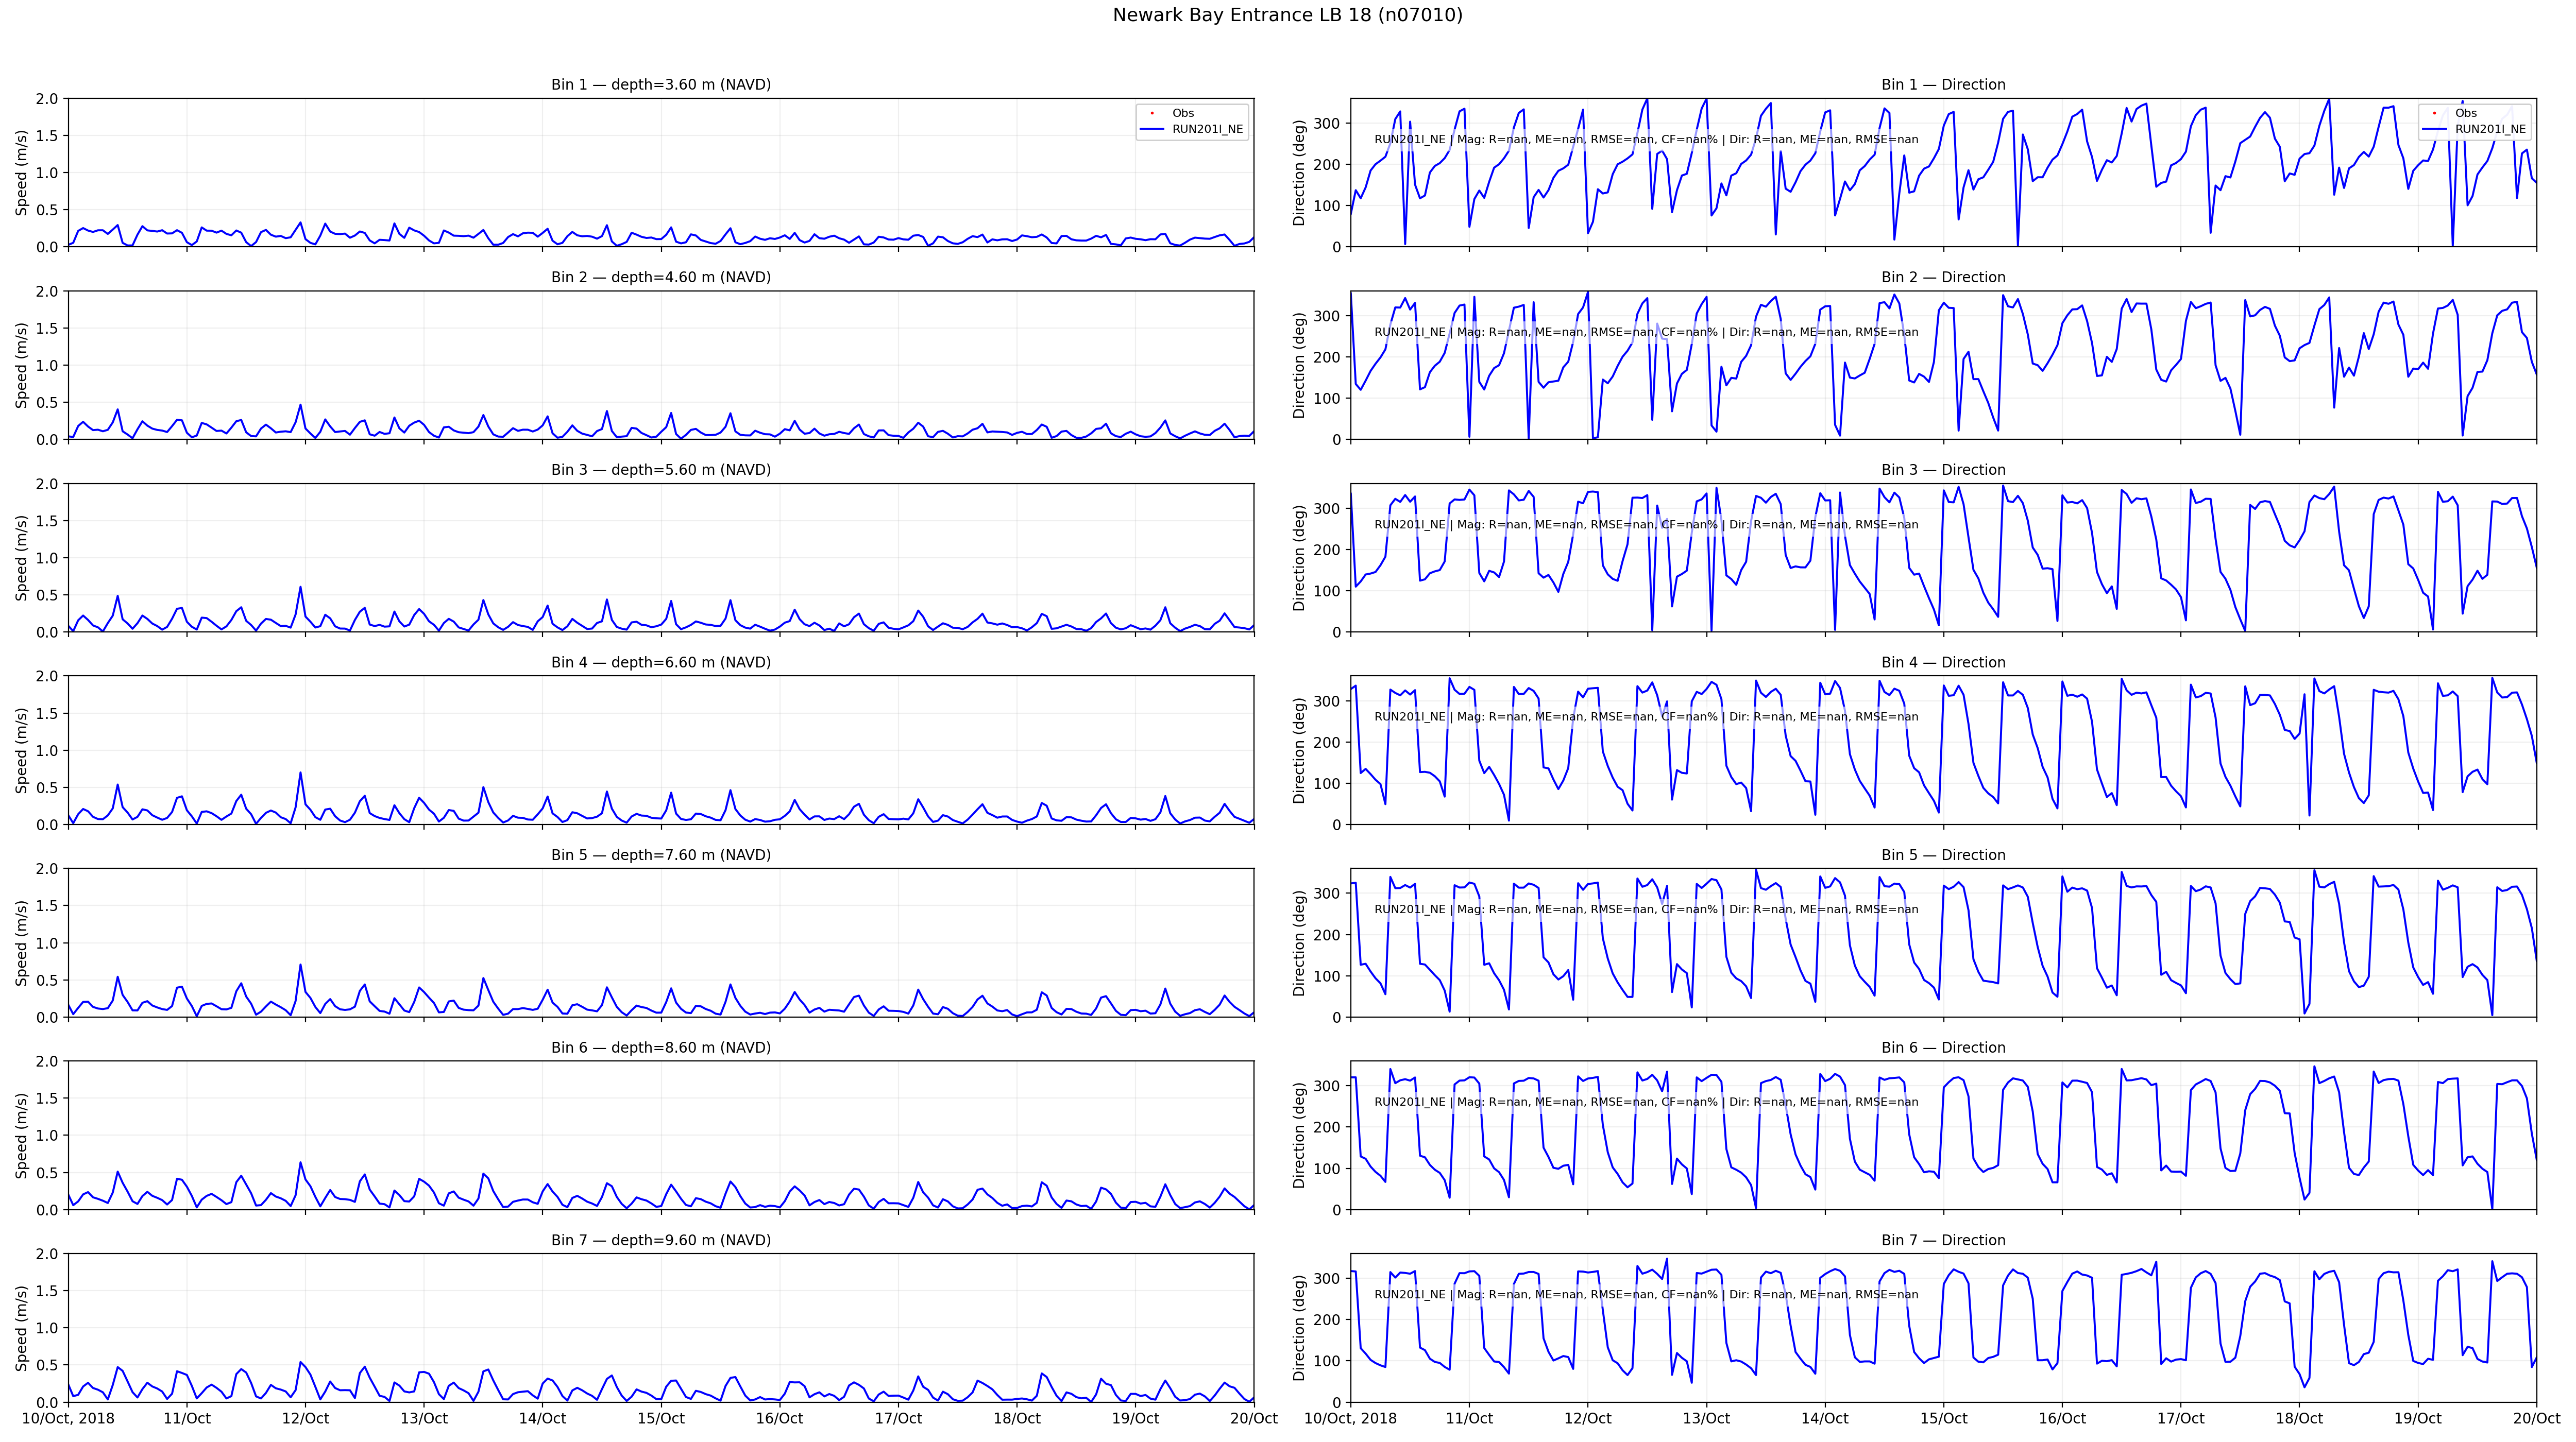Screen dimensions: 2576x1442
Task: Click the '15/Oct' tick under the Bin 7 Direction plot
Action: tap(1943, 1419)
